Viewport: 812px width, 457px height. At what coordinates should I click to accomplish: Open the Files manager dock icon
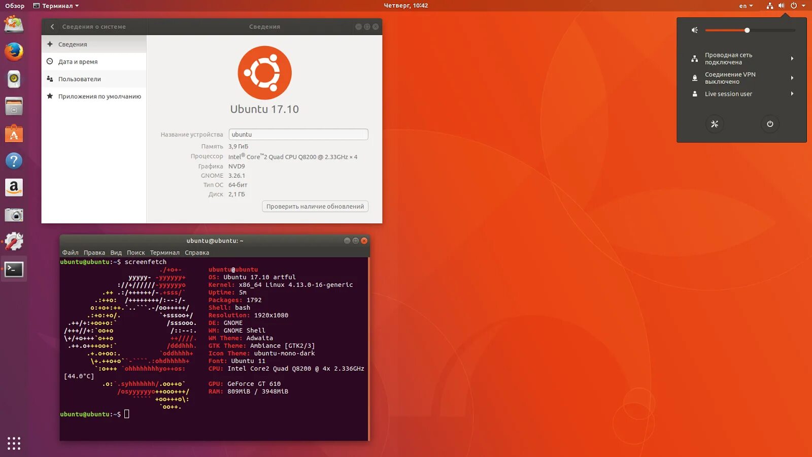(14, 106)
